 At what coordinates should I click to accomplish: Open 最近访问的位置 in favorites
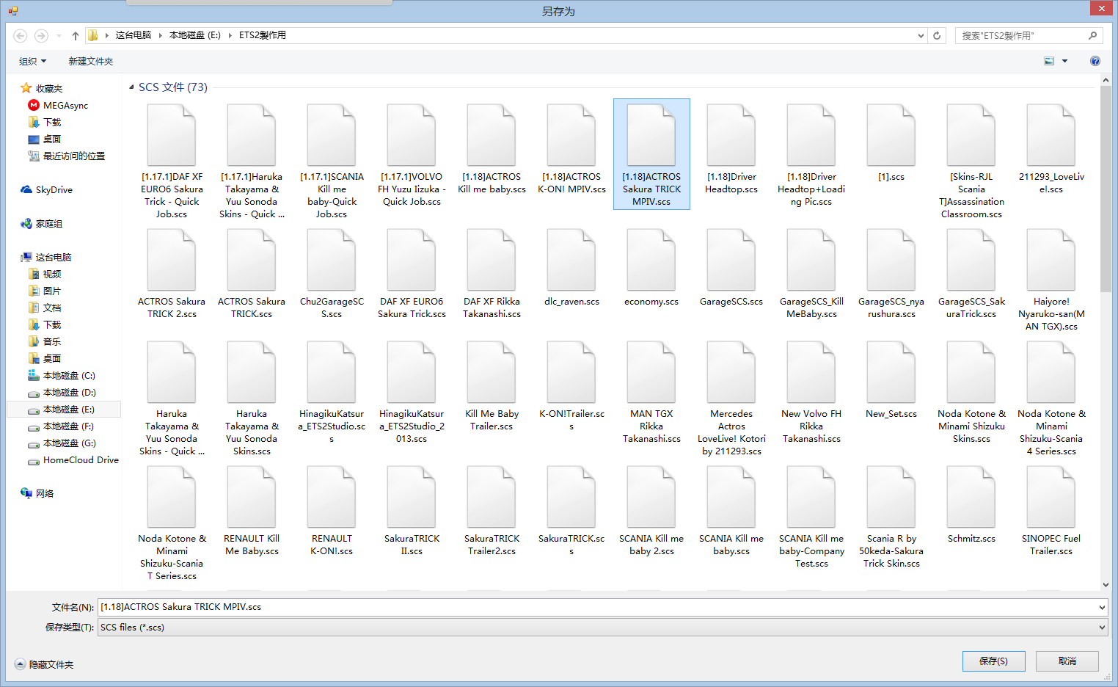[73, 156]
